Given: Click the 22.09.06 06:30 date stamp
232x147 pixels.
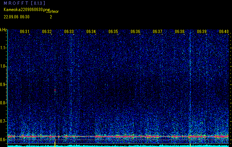Looking at the screenshot, I should [17, 17].
